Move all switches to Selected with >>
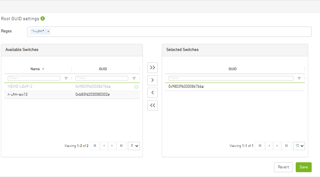This screenshot has height=177, width=320. coord(152,68)
